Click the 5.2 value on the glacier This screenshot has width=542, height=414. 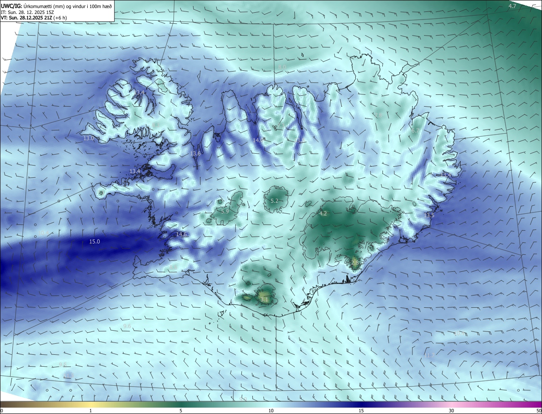[274, 201]
